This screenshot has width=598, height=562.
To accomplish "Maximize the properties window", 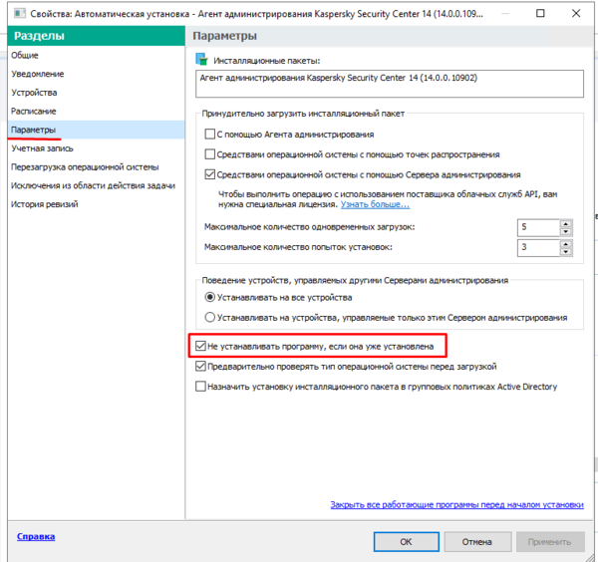I will coord(540,13).
